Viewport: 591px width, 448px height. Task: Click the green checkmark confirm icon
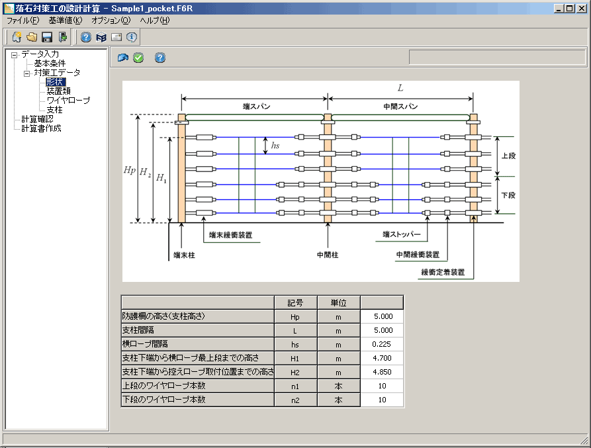point(138,58)
